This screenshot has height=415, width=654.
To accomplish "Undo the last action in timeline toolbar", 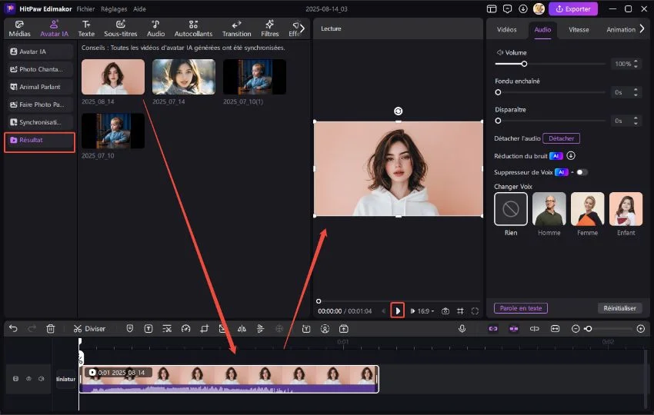I will pyautogui.click(x=13, y=328).
